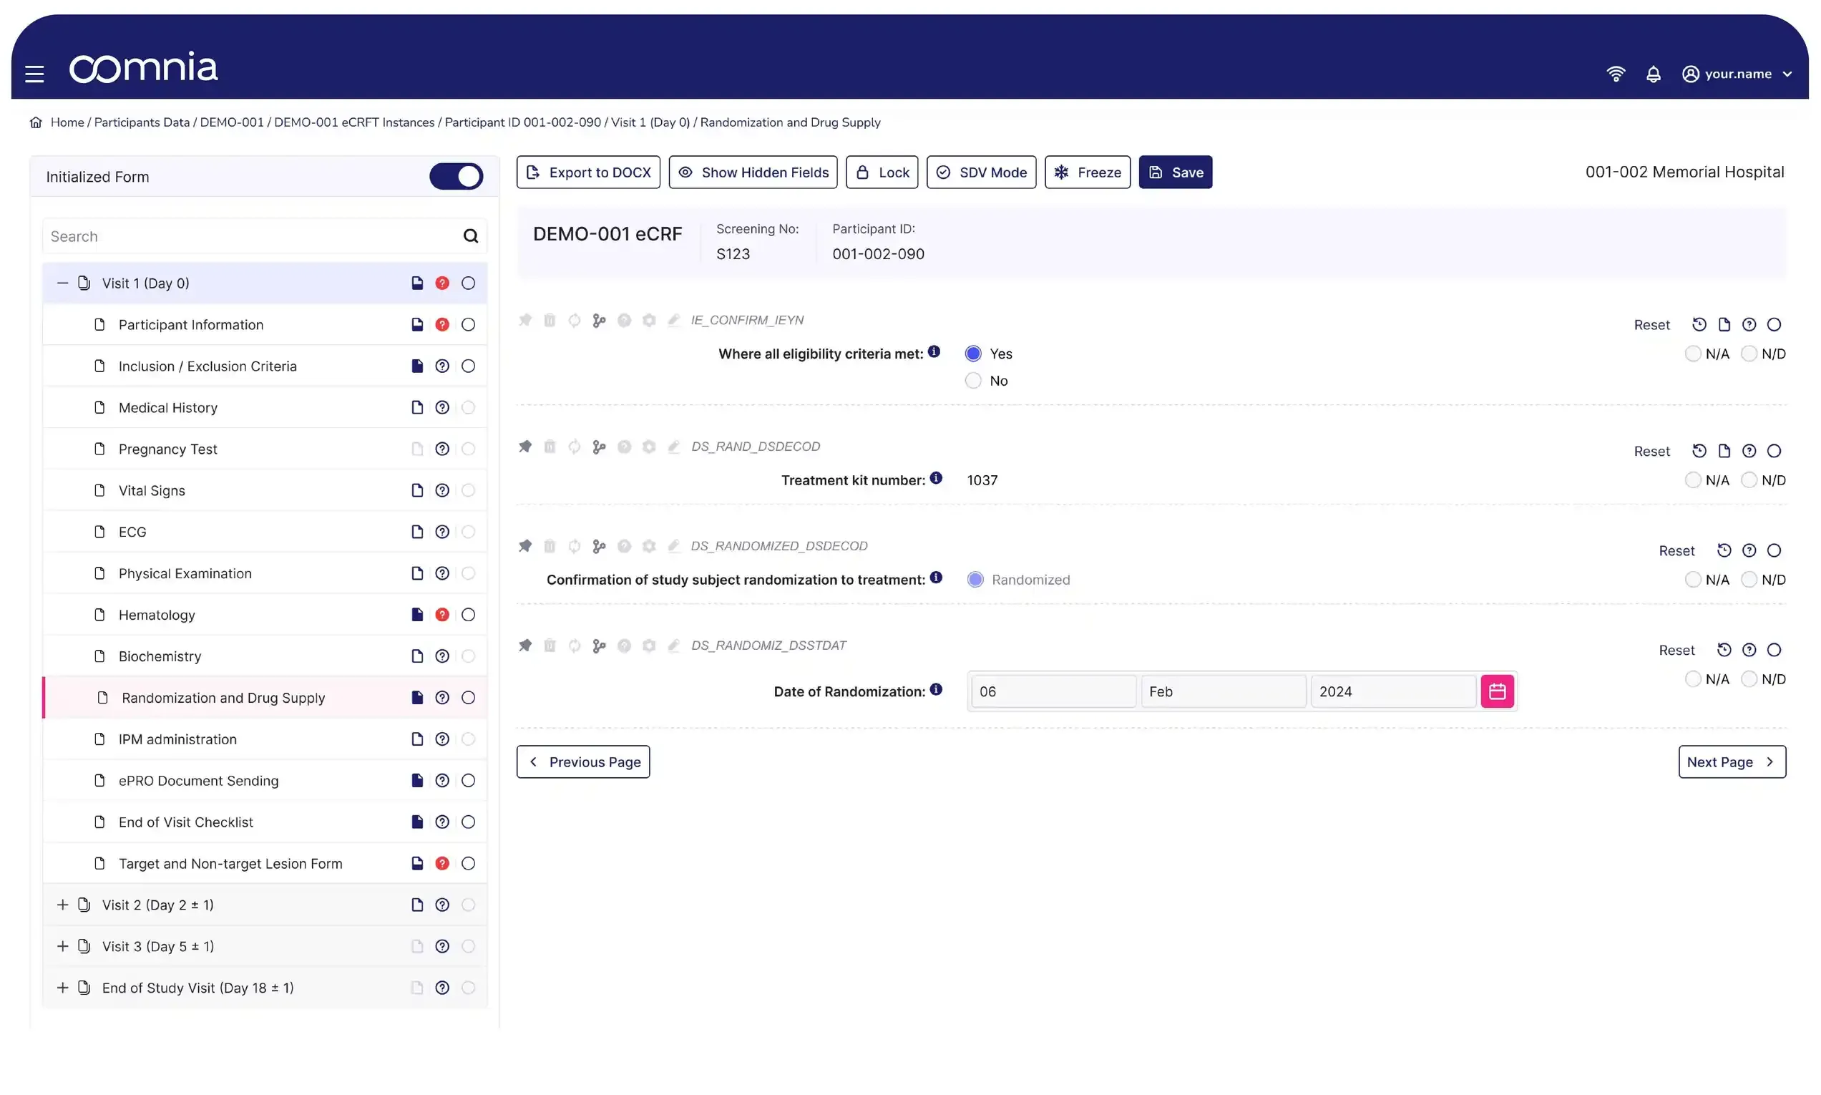The height and width of the screenshot is (1095, 1821).
Task: Click the month field showing Feb
Action: click(x=1223, y=691)
